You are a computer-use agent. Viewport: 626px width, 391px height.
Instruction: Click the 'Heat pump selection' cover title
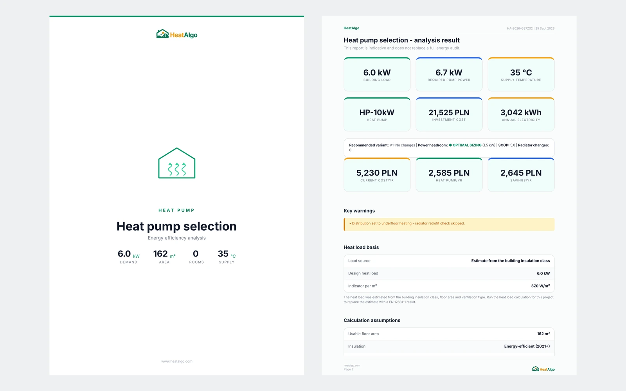176,226
